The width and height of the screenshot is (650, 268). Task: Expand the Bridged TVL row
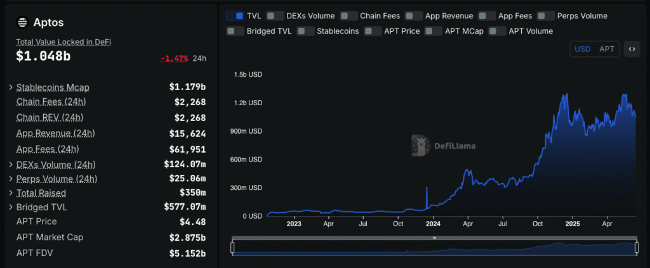click(x=11, y=207)
